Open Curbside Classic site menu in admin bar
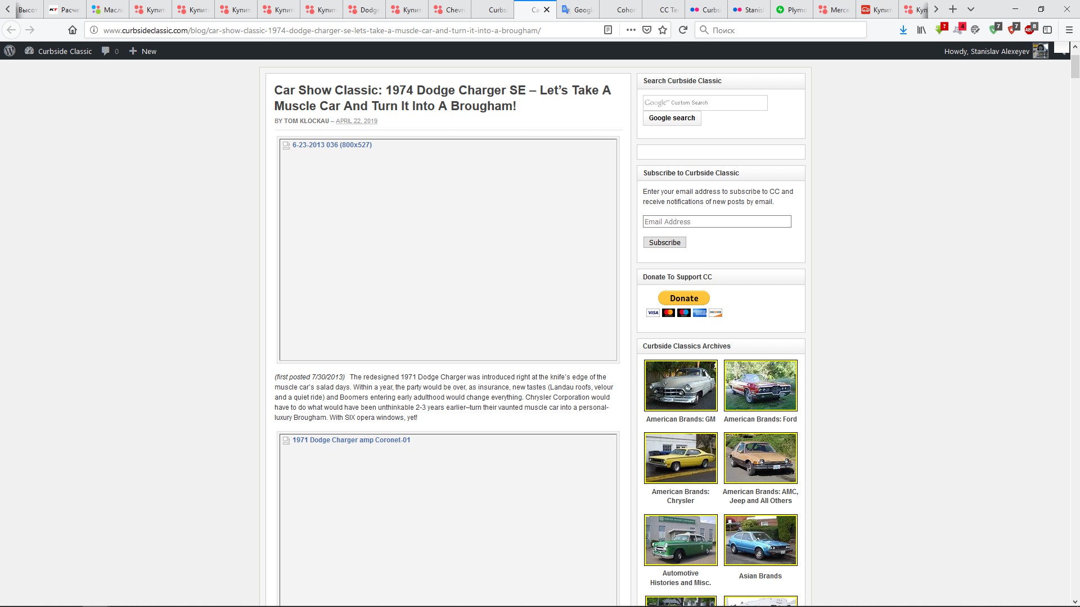Viewport: 1080px width, 607px height. click(x=58, y=51)
